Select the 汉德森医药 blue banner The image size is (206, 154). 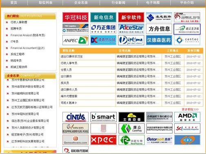coord(159,40)
